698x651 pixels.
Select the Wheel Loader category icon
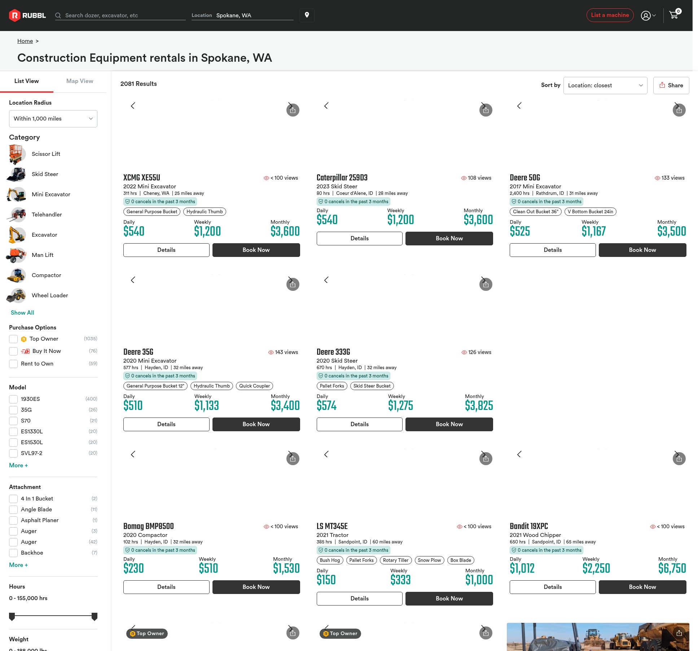tap(16, 296)
